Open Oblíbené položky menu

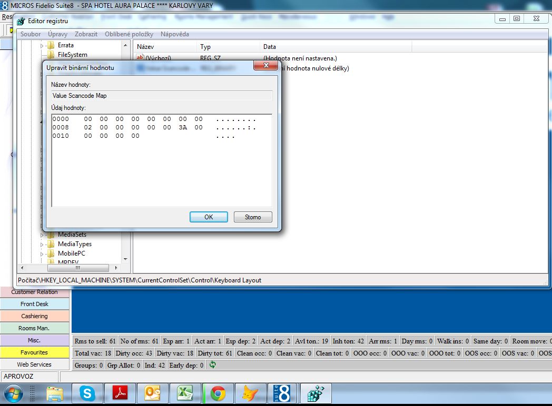129,34
